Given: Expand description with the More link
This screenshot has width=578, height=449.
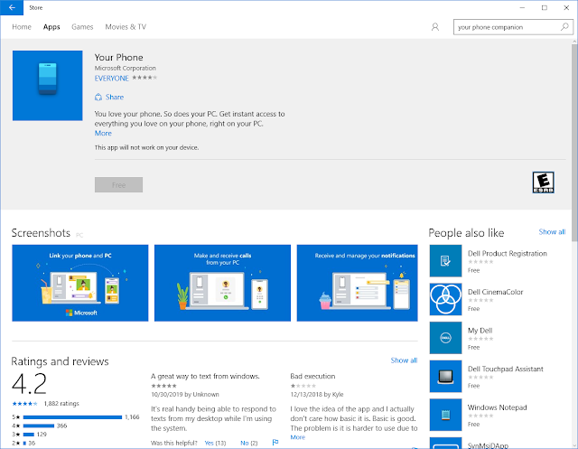Looking at the screenshot, I should (103, 133).
